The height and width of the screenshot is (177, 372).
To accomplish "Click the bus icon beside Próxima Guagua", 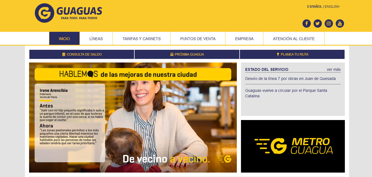I will tap(172, 54).
